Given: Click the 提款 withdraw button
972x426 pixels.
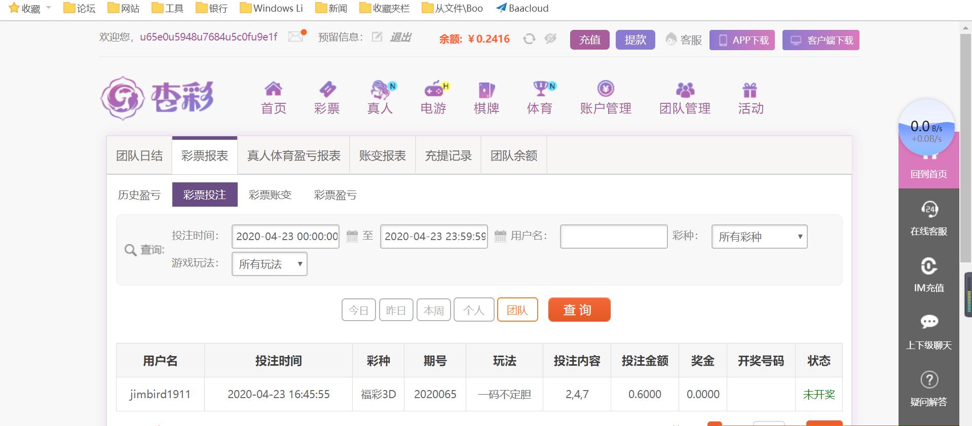Looking at the screenshot, I should click(x=635, y=40).
